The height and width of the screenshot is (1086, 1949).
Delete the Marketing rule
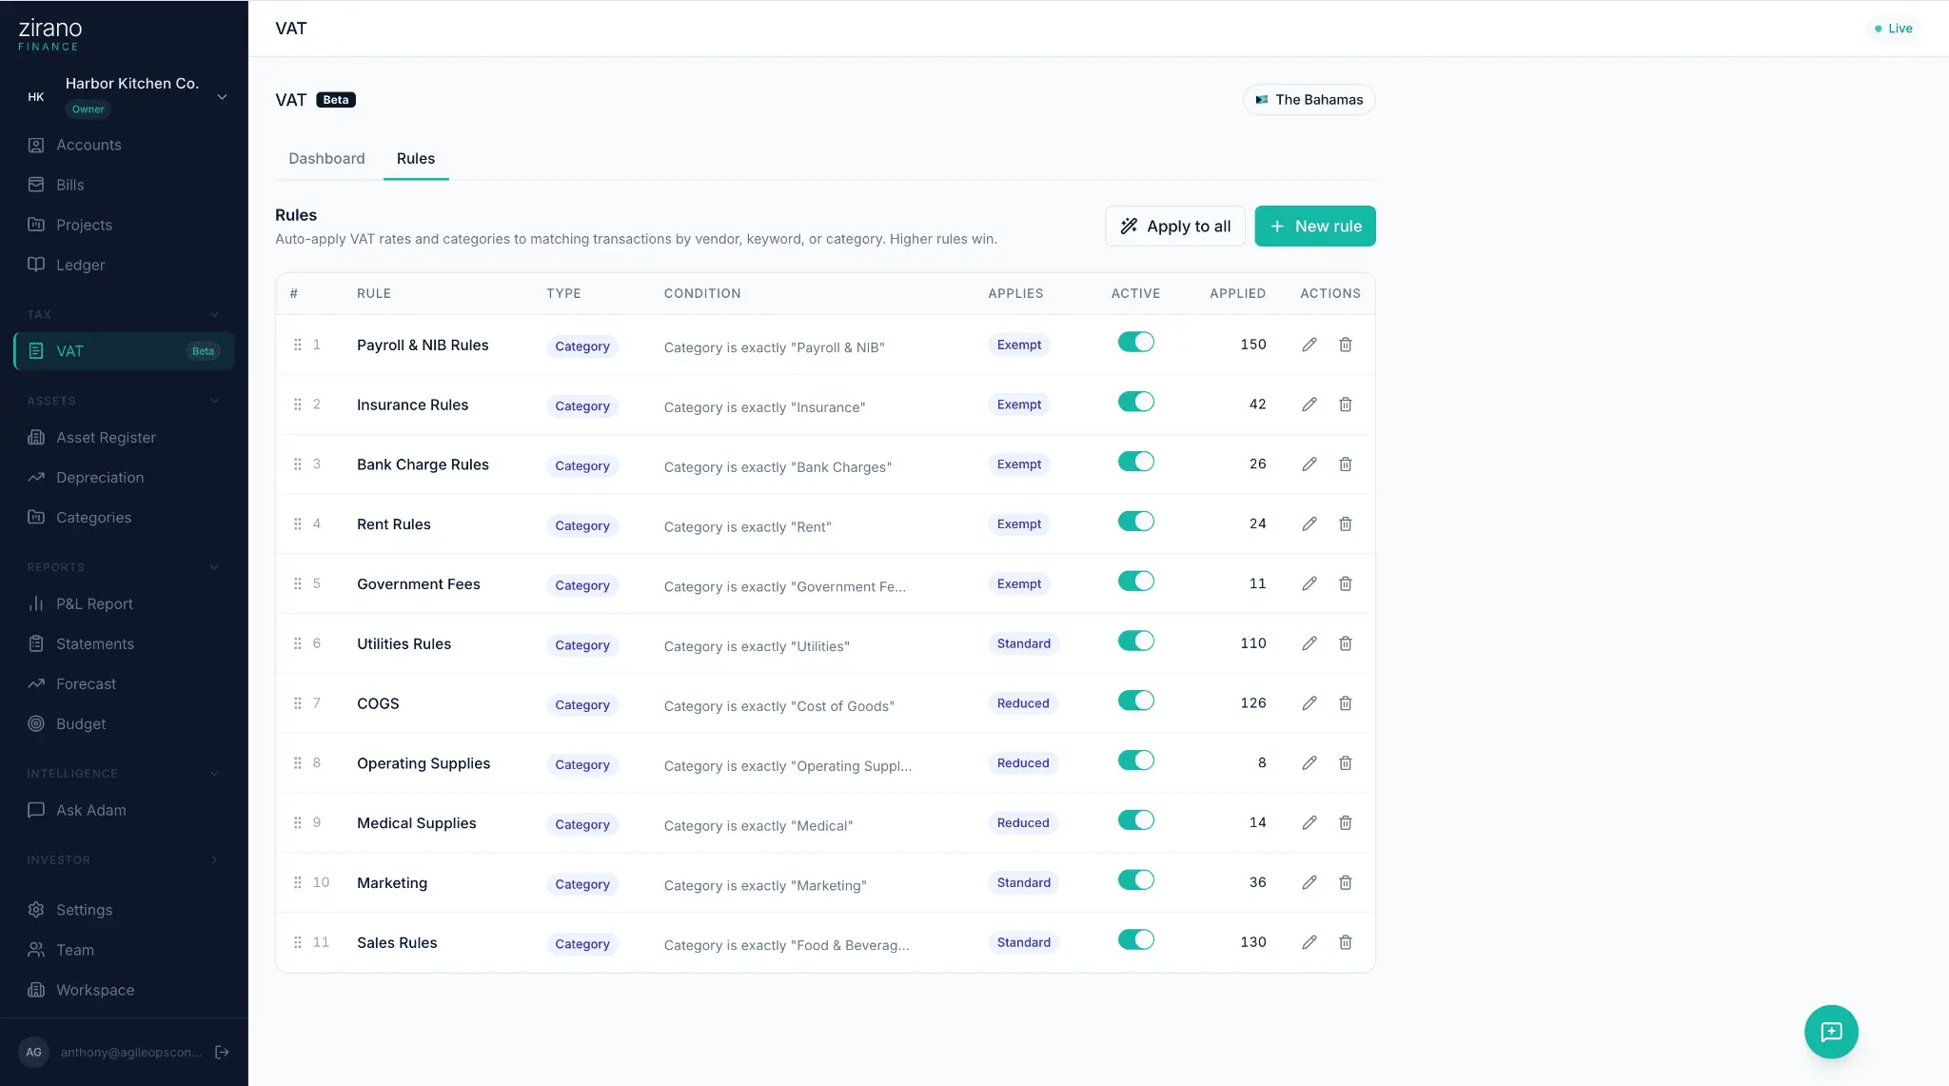(1346, 882)
